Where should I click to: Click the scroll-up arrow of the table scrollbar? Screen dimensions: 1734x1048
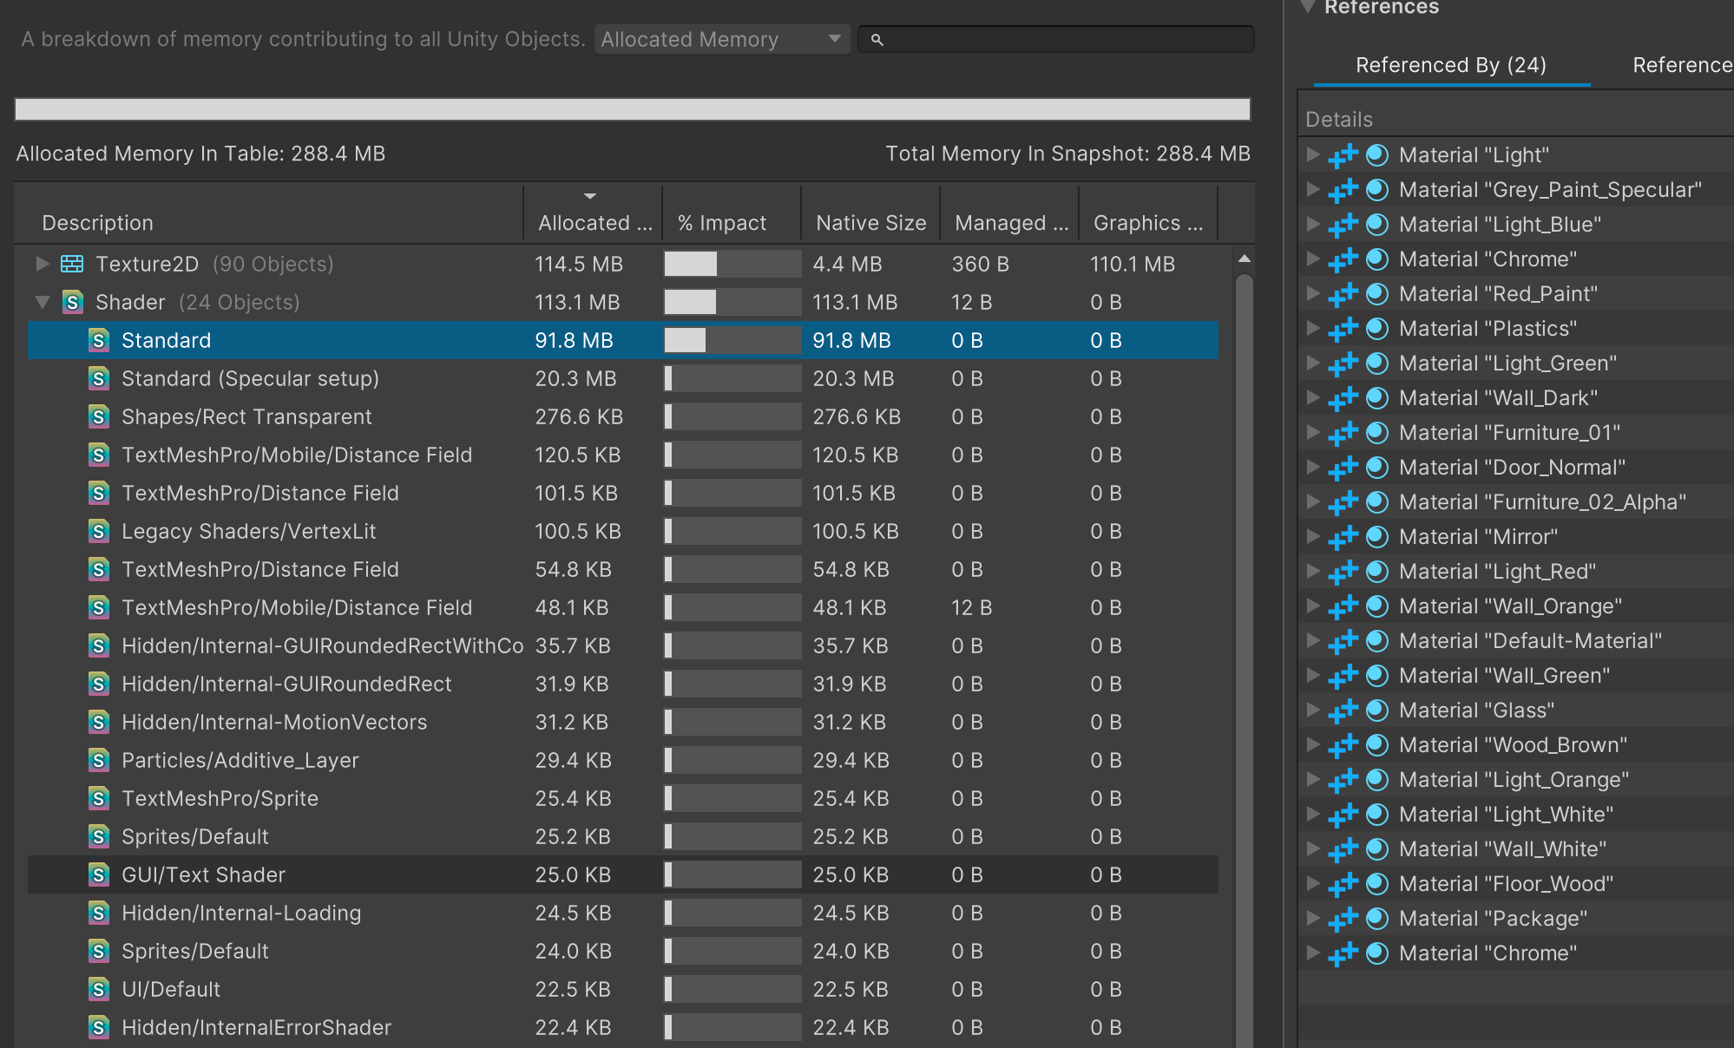[x=1244, y=259]
